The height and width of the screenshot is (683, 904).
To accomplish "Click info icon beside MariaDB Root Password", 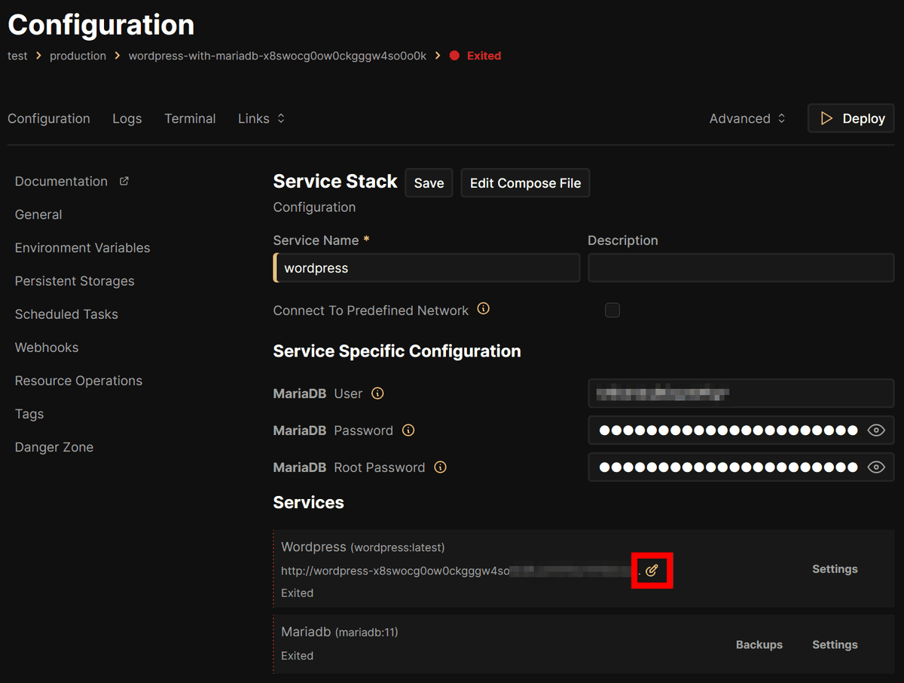I will (441, 467).
